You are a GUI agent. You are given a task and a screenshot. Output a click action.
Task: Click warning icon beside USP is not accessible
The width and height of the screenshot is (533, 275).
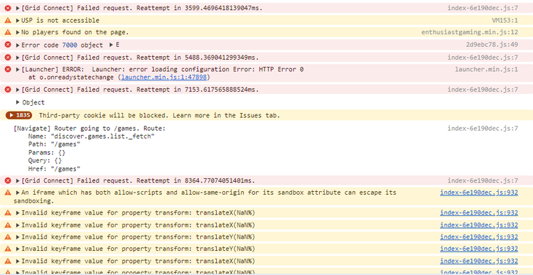pyautogui.click(x=8, y=21)
